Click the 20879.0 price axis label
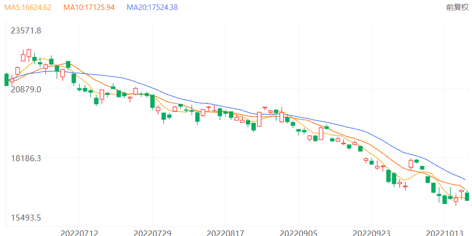 (26, 89)
